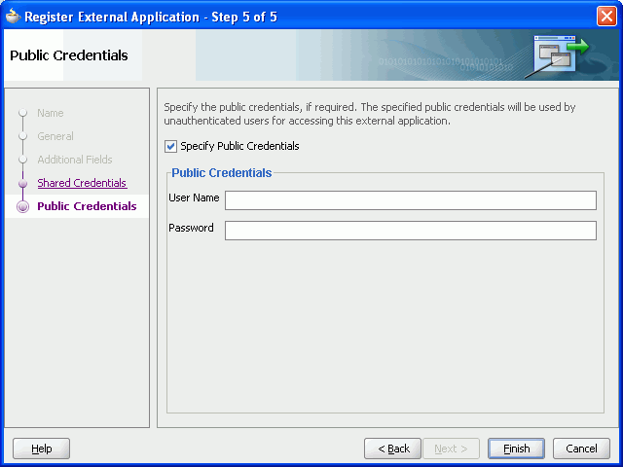Click the Name step in sidebar
The width and height of the screenshot is (623, 467).
[51, 113]
